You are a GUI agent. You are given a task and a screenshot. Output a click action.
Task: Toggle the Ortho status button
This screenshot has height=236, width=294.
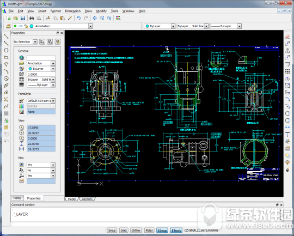(x=136, y=230)
